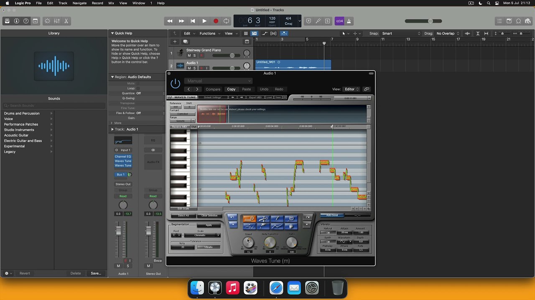Open Editors with the scissors icon
Viewport: 535px width, 300px height.
tap(66, 21)
